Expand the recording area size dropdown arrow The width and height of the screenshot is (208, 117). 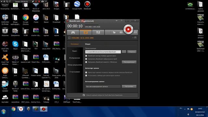(x=133, y=38)
